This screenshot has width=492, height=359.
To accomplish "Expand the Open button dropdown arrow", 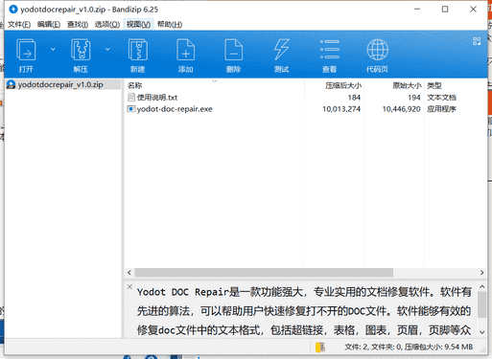I will pyautogui.click(x=53, y=49).
